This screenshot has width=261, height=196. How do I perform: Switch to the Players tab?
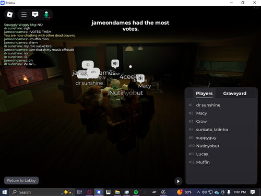[x=204, y=94]
